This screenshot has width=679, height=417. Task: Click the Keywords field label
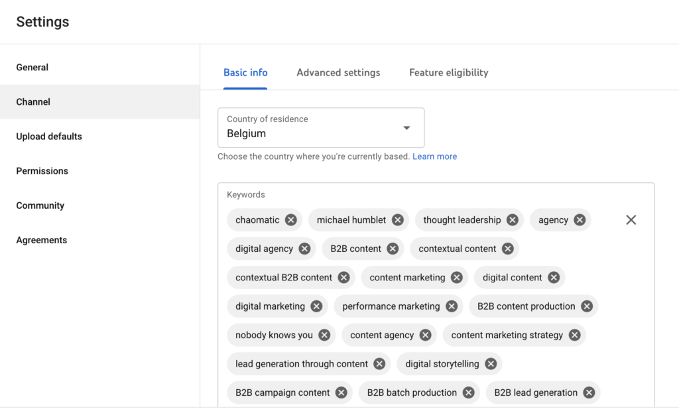tap(245, 194)
